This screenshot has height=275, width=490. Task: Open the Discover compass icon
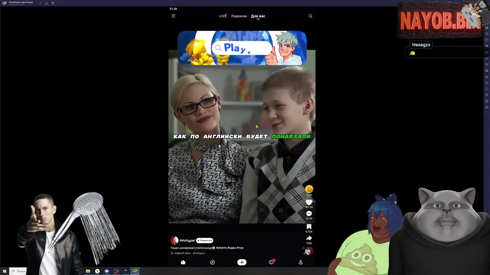tap(212, 262)
